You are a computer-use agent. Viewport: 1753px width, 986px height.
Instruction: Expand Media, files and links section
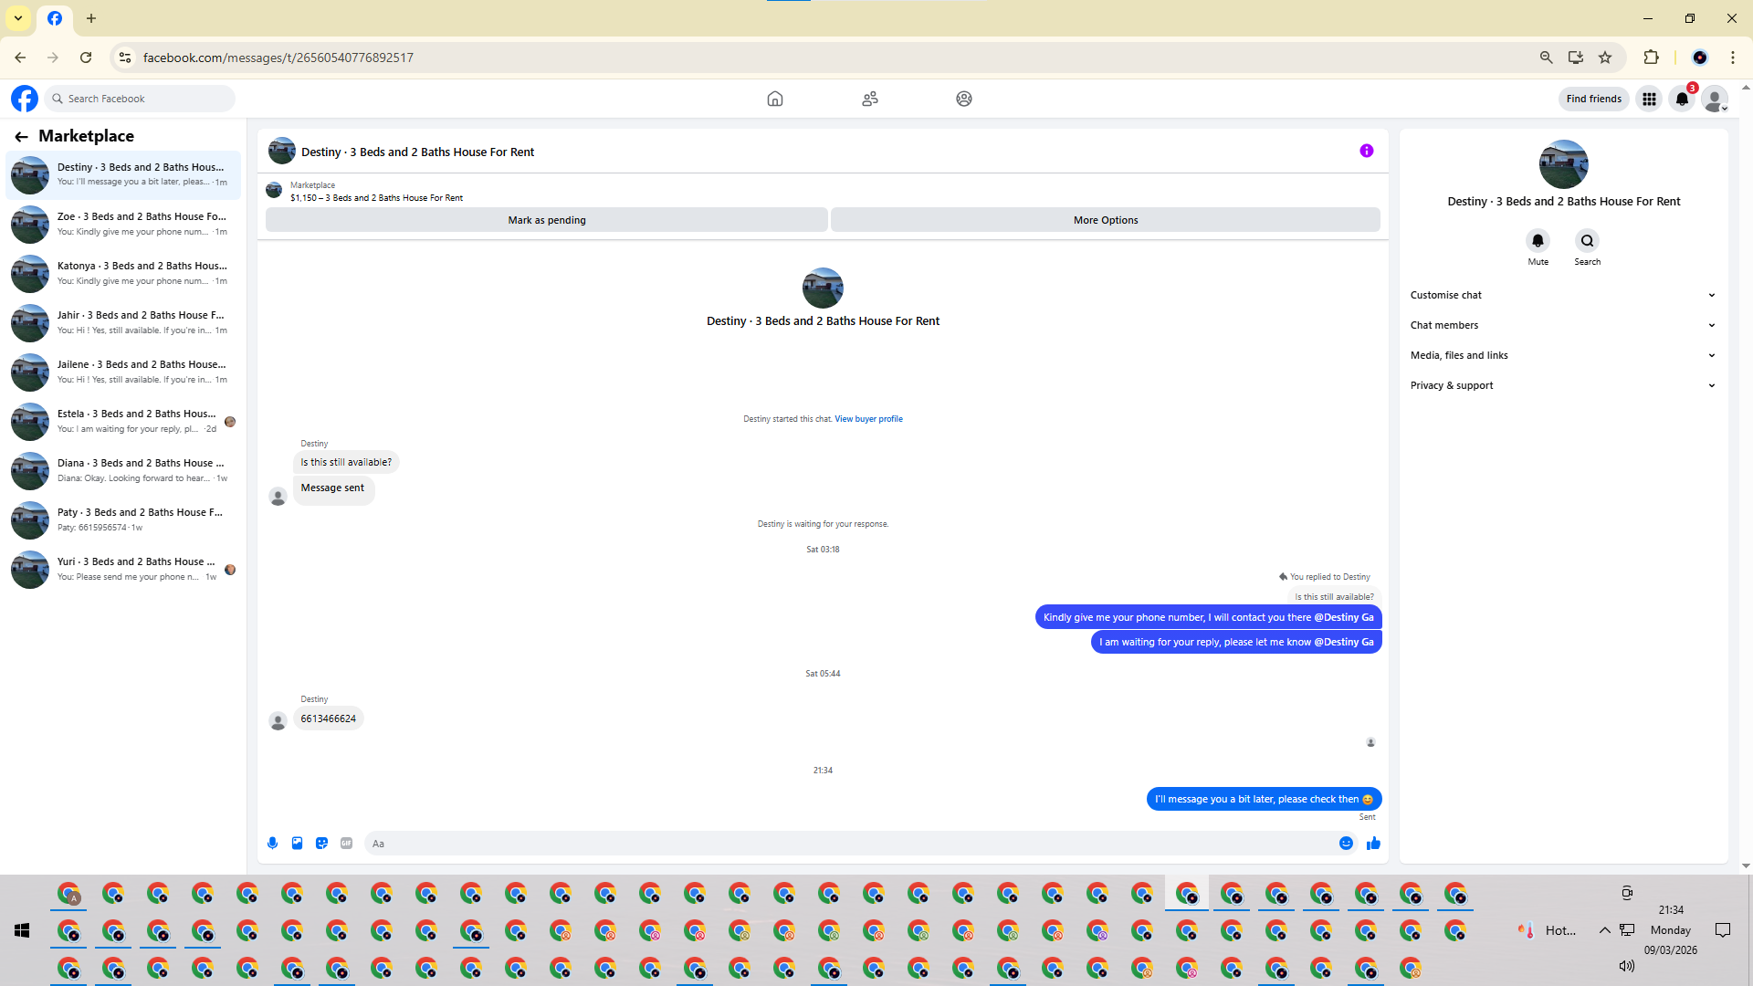coord(1561,355)
